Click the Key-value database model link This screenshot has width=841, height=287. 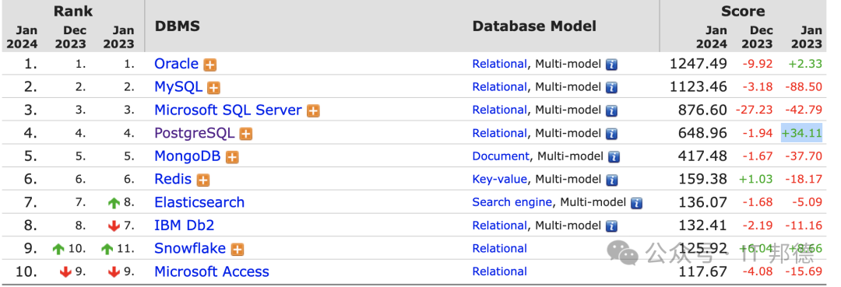(x=499, y=180)
